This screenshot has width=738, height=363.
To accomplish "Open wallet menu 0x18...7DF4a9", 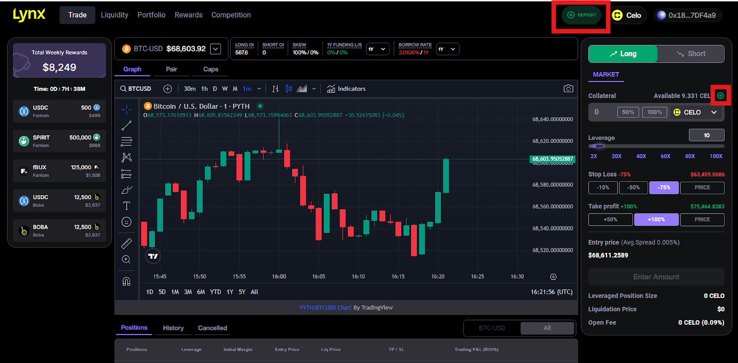I will (x=687, y=15).
